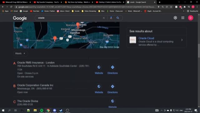Open a new browser tab
Viewport: 200px width, 113px height.
[x=160, y=2]
